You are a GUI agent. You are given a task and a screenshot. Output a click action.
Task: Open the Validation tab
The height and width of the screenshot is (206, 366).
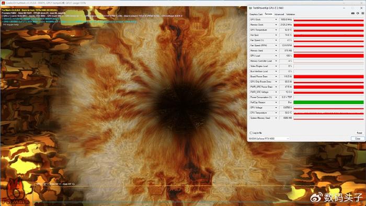291,14
